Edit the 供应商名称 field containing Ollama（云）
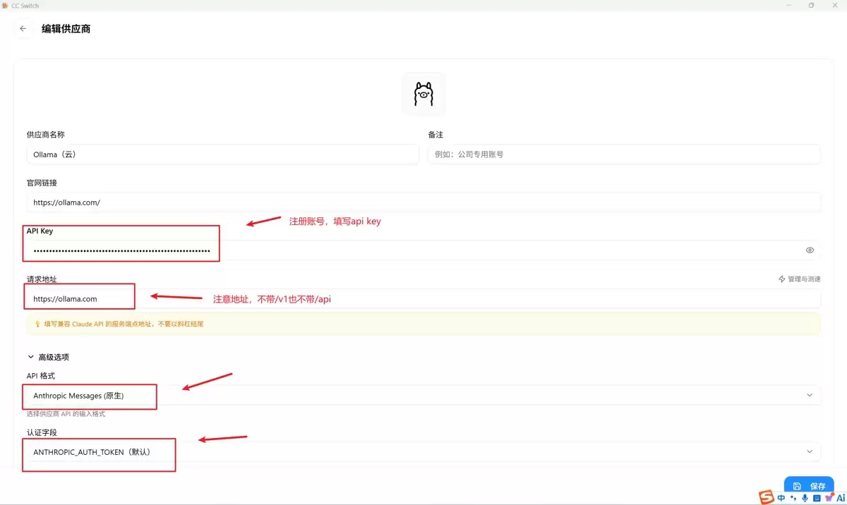This screenshot has height=505, width=847. click(222, 154)
